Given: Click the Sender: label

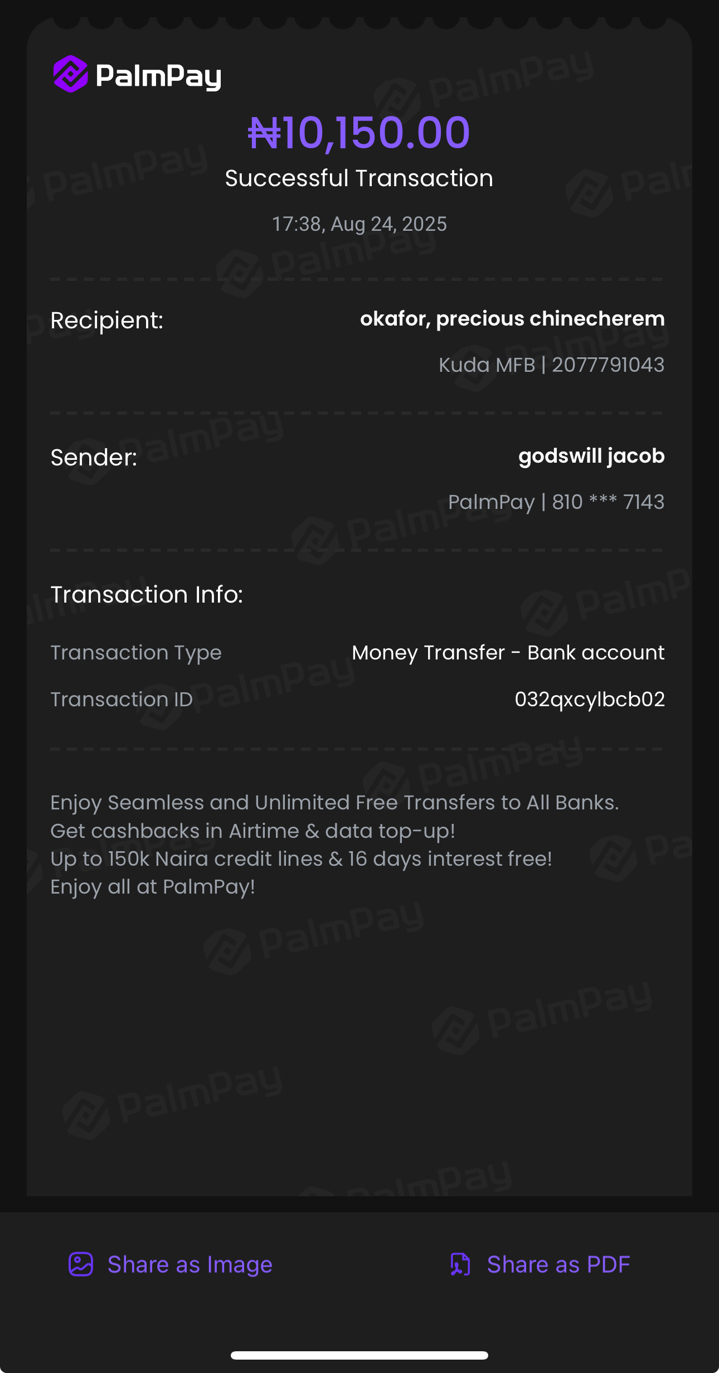Looking at the screenshot, I should (x=94, y=458).
